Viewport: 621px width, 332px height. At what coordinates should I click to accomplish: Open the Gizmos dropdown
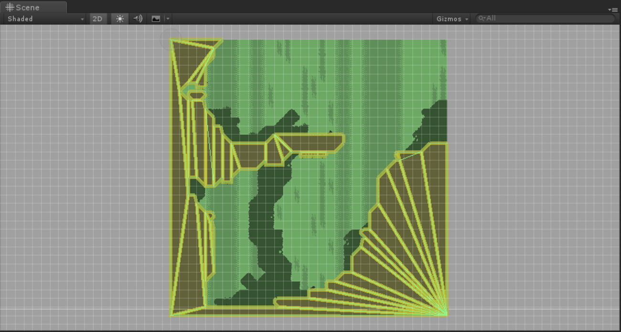[x=451, y=19]
